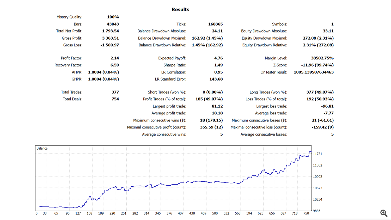
Task: Click the Sharpe Ratio value 1.49
Action: pyautogui.click(x=218, y=65)
